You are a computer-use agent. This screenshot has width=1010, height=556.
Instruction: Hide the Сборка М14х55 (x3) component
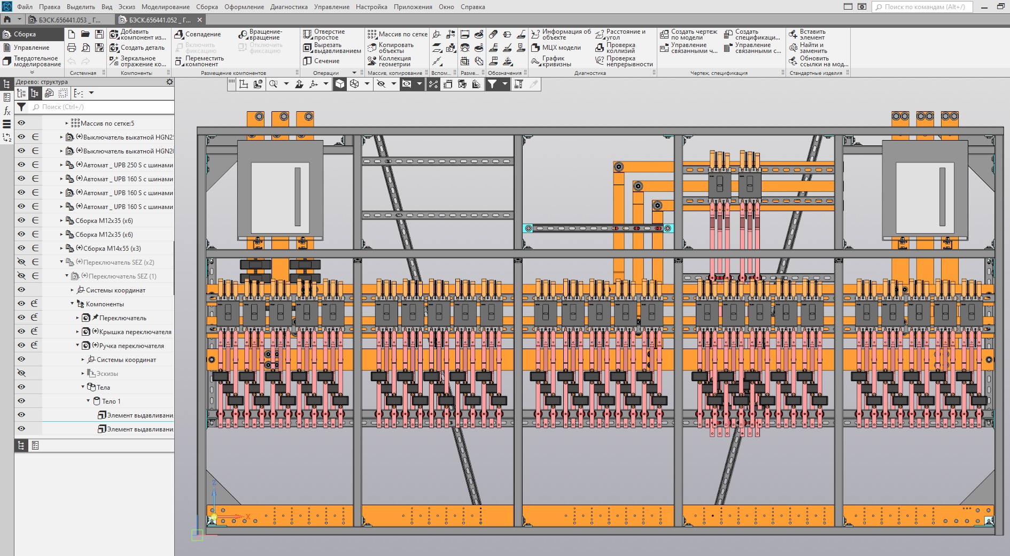(21, 248)
